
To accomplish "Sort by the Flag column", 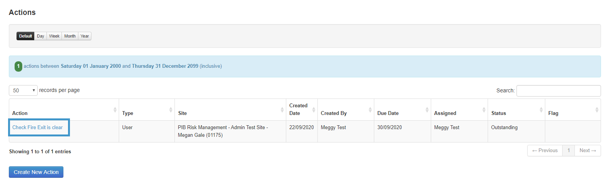I will point(573,110).
